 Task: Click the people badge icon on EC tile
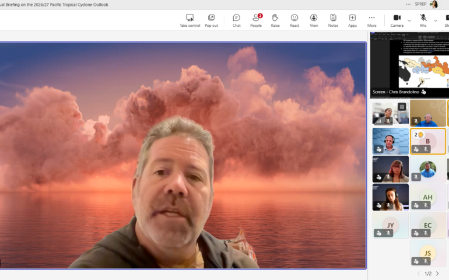pyautogui.click(x=416, y=233)
